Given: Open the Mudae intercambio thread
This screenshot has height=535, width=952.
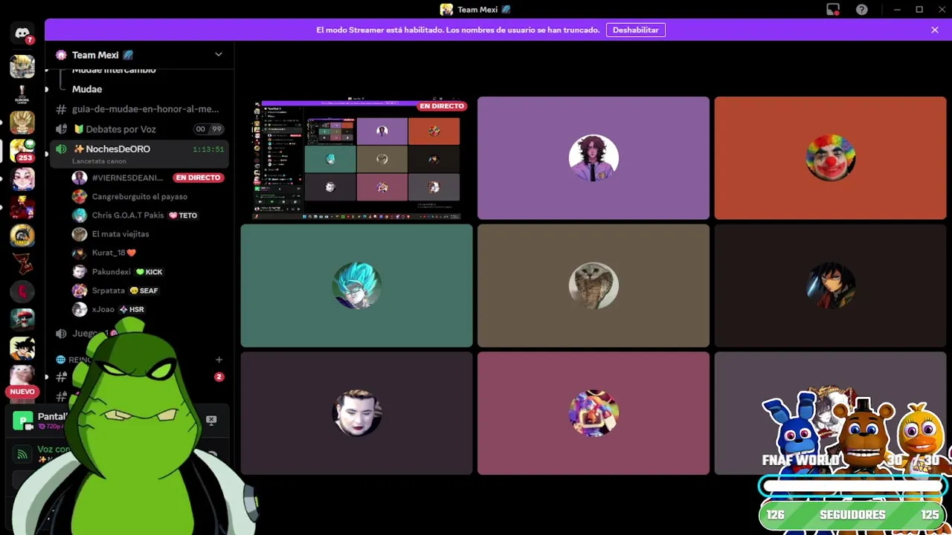Looking at the screenshot, I should (x=114, y=70).
